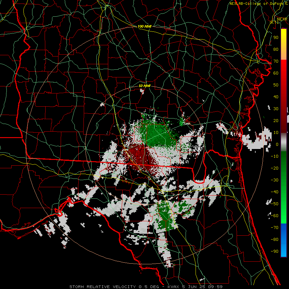
Task: Click the positive 10 value on the velocity scale
Action: 276,133
